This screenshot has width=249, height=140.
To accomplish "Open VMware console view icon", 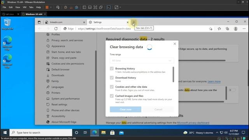I will point(109,7).
